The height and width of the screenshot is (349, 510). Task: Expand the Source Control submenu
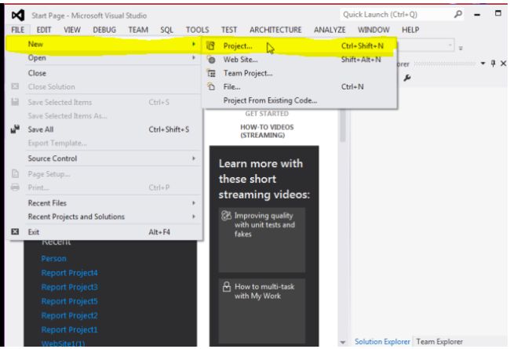pyautogui.click(x=194, y=158)
